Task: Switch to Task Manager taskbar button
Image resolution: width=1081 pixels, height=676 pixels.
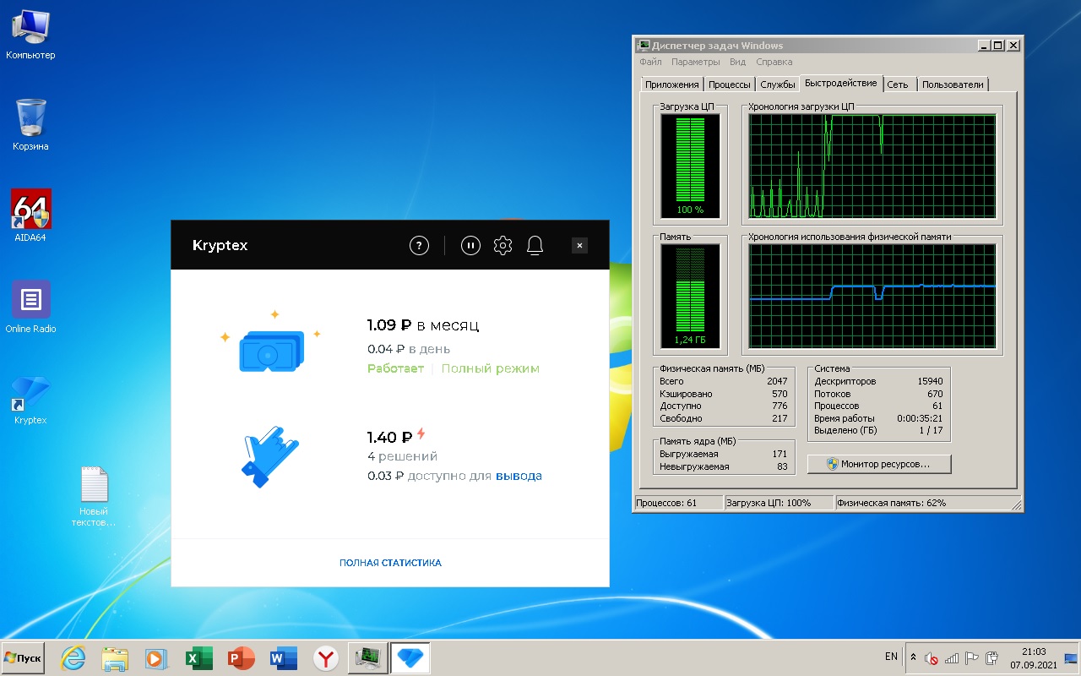Action: click(x=368, y=657)
